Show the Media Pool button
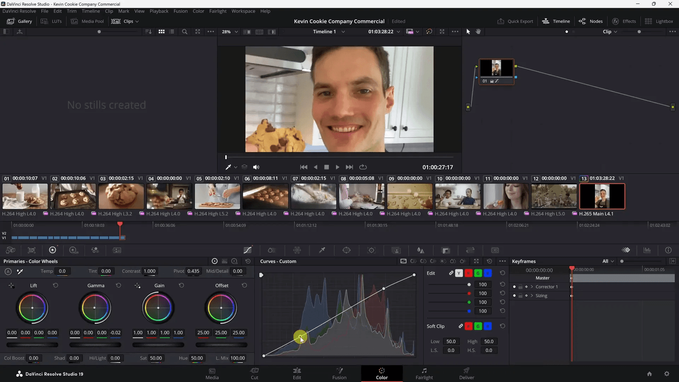 pyautogui.click(x=87, y=21)
